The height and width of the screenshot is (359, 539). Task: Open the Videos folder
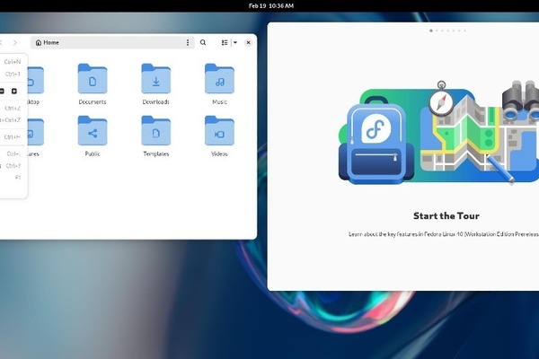pos(219,132)
